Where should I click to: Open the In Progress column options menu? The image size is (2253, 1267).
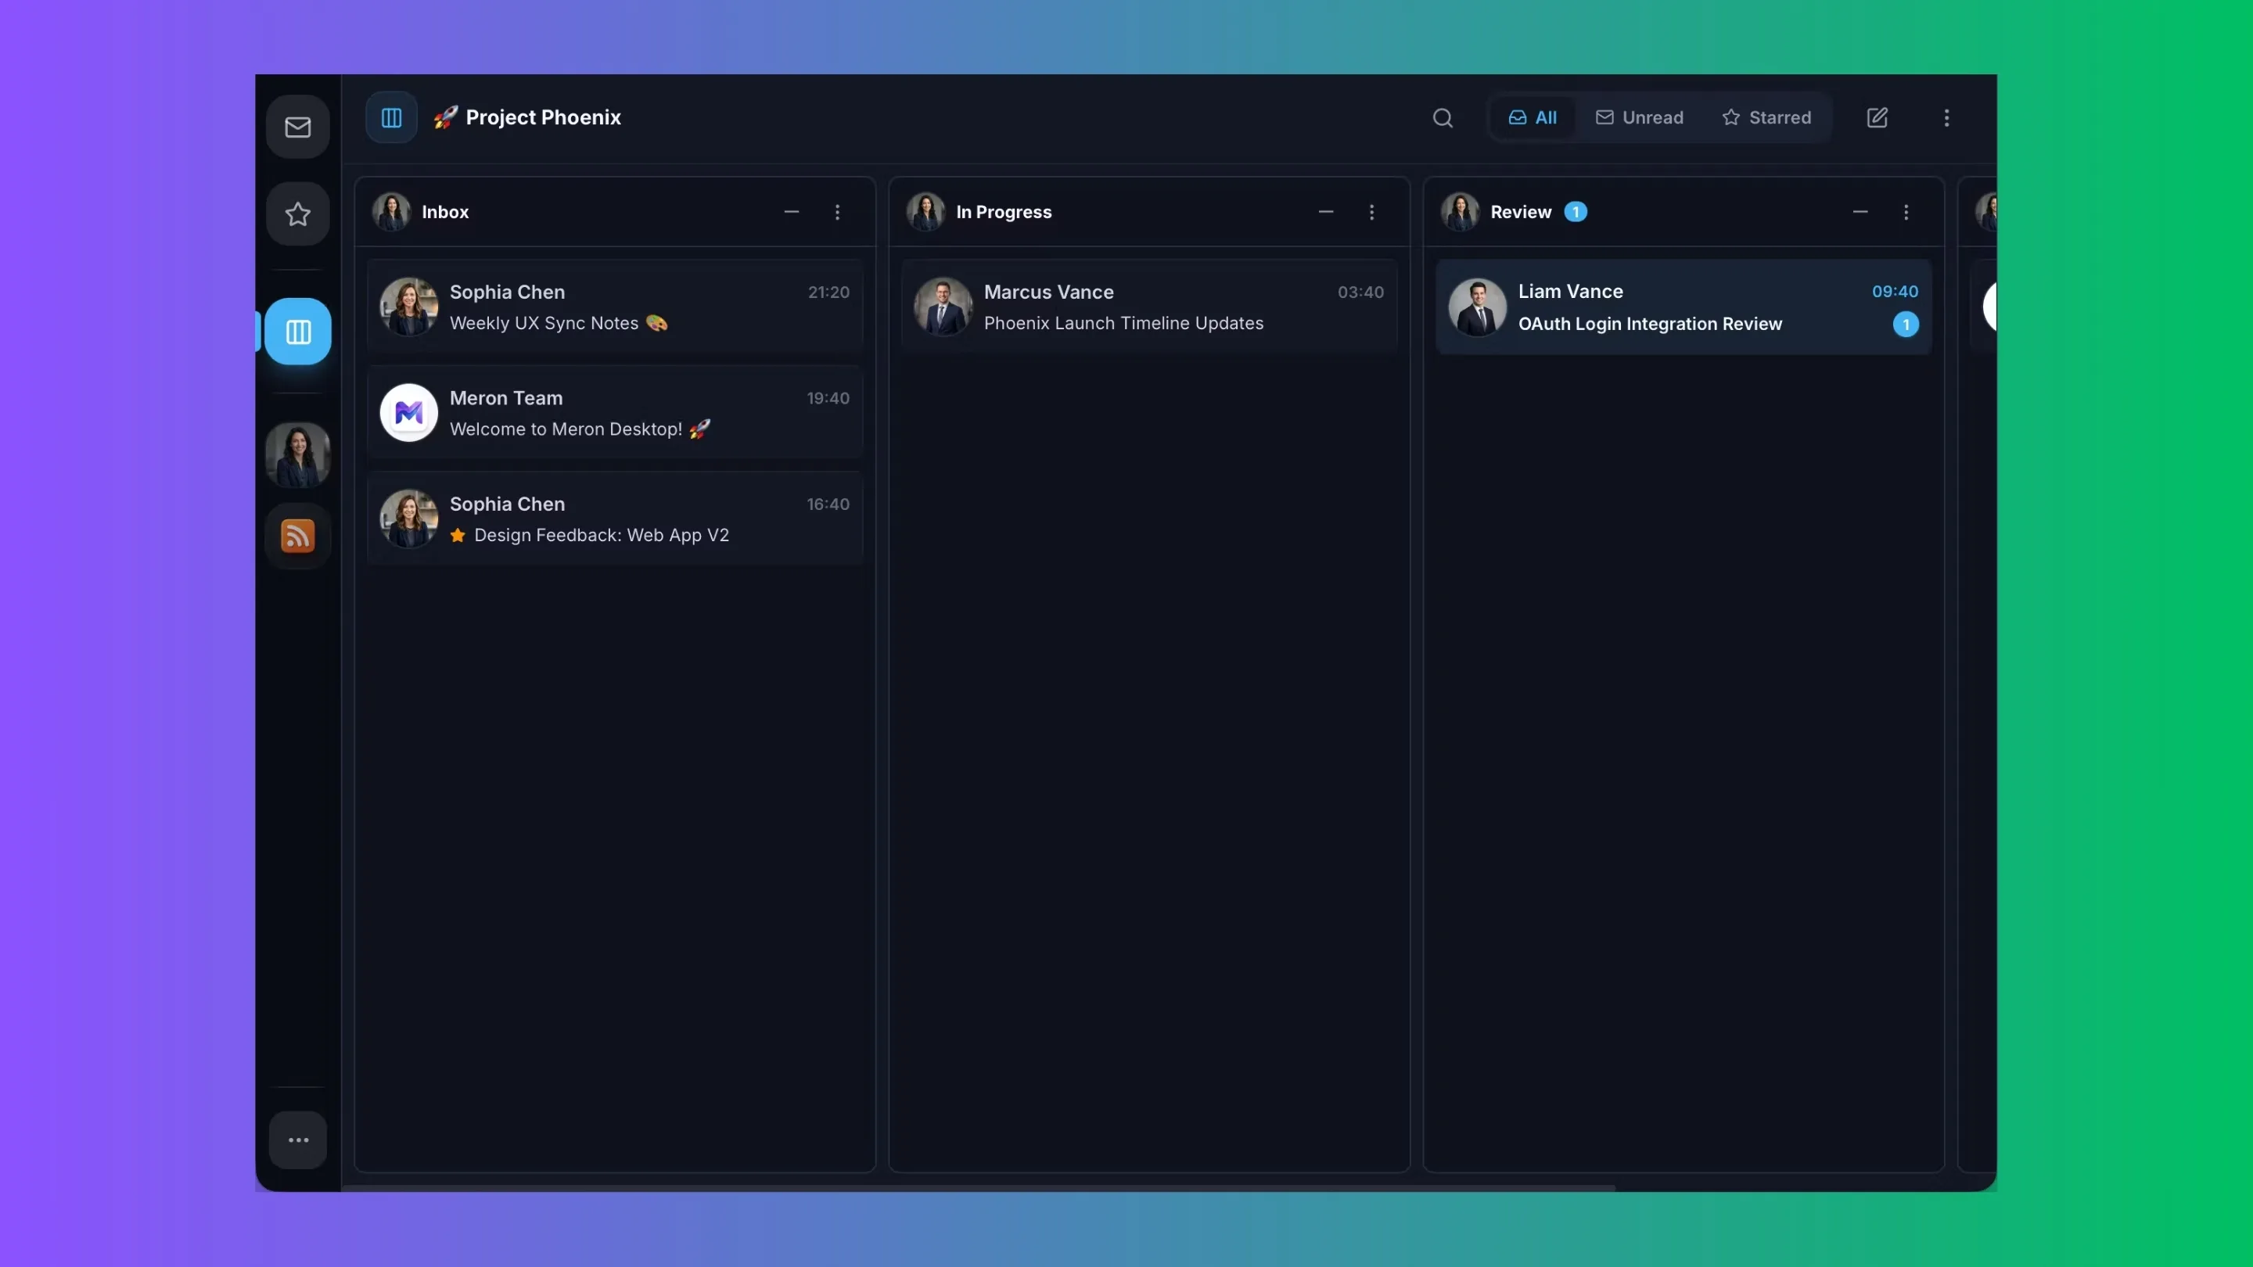pyautogui.click(x=1371, y=212)
